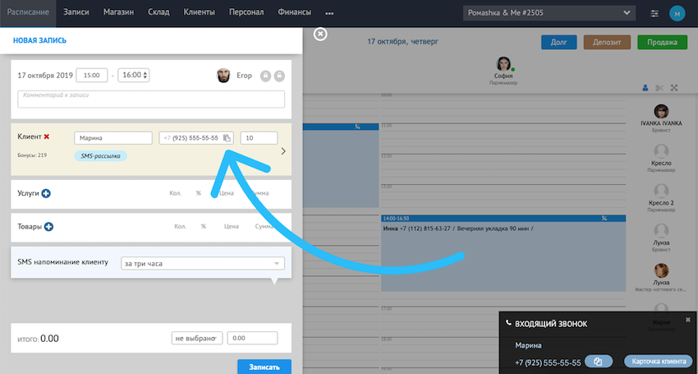Viewport: 698px width, 374px height.
Task: Add a product with Товары plus icon
Action: (x=48, y=226)
